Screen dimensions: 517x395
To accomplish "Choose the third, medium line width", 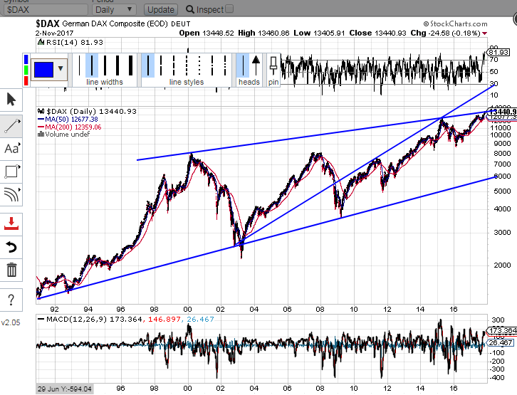I will coord(105,65).
